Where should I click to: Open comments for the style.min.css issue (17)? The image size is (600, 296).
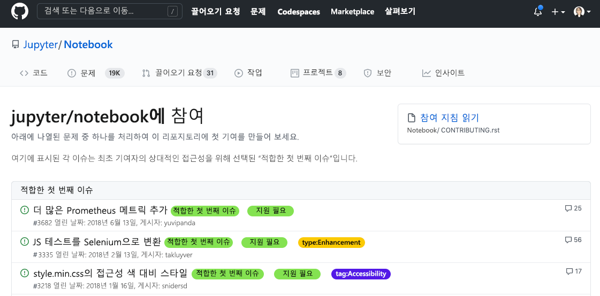click(x=574, y=271)
